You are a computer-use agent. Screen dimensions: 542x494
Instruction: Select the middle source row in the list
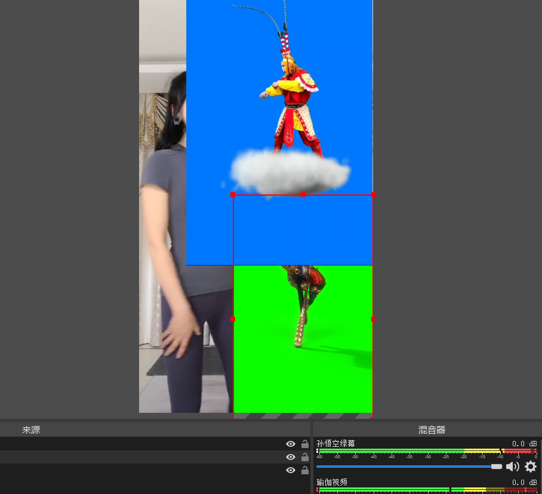(155, 456)
